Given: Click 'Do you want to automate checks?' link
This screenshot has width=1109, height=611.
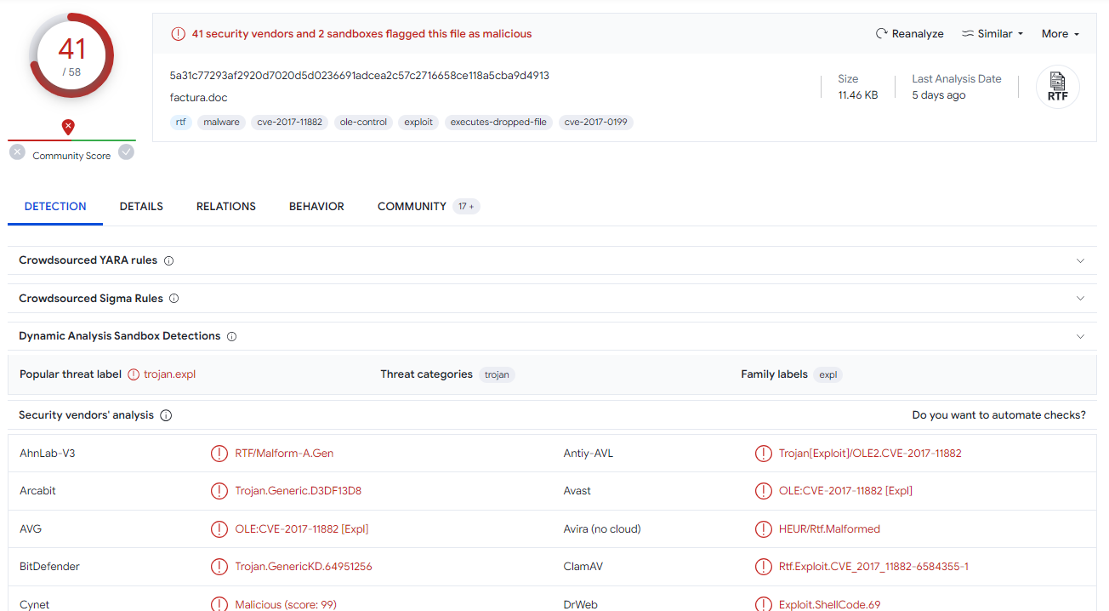Looking at the screenshot, I should pyautogui.click(x=998, y=415).
